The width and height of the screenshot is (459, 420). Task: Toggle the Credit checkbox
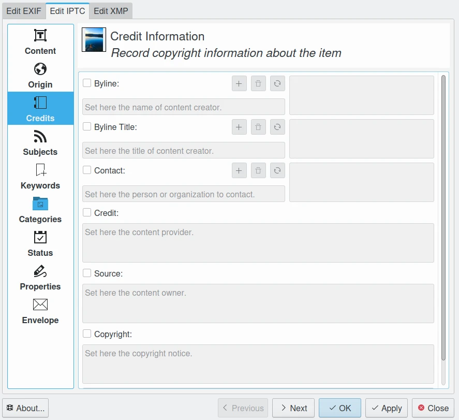(87, 212)
